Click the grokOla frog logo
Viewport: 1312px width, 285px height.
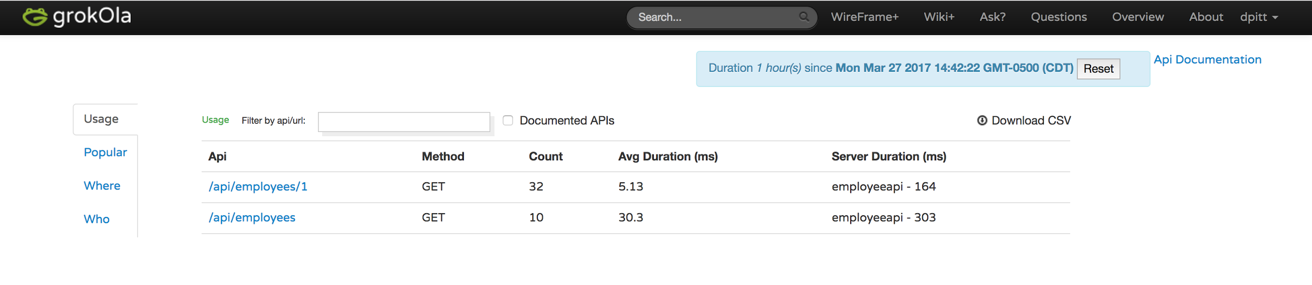coord(35,17)
